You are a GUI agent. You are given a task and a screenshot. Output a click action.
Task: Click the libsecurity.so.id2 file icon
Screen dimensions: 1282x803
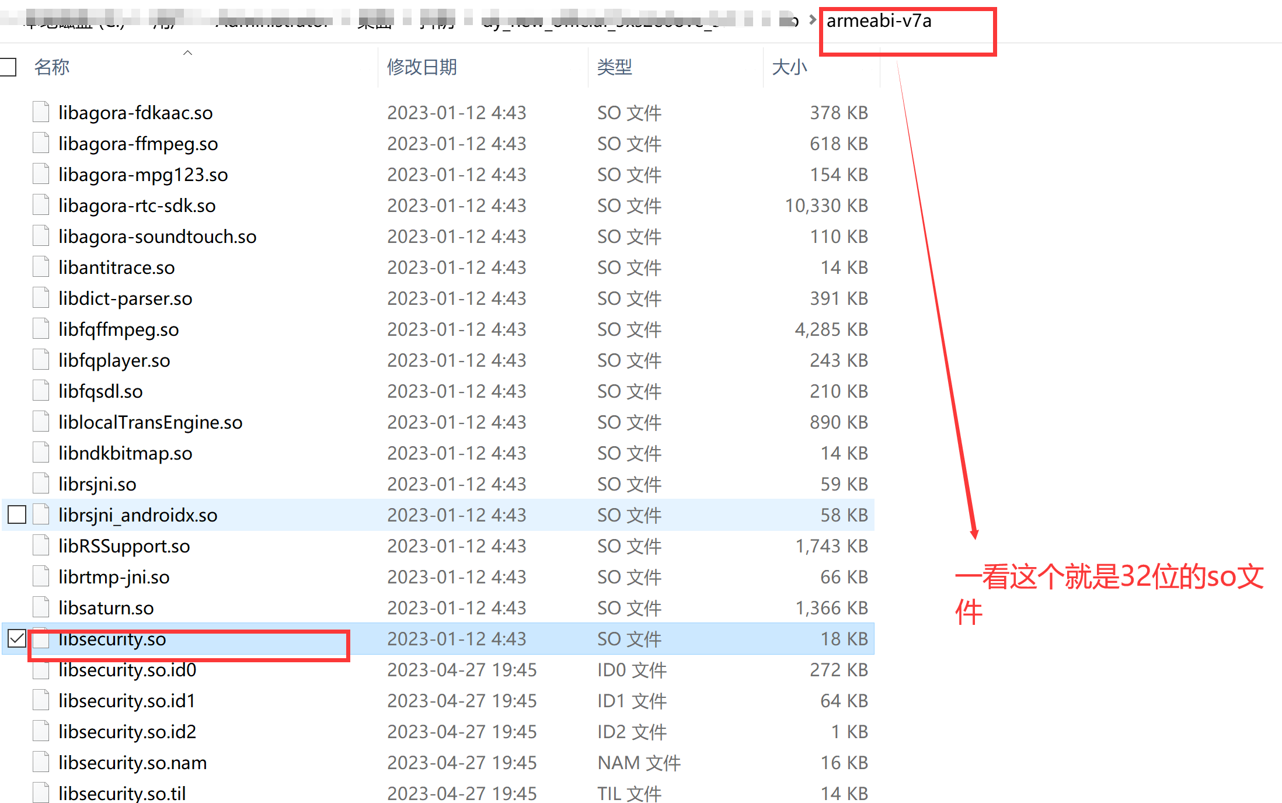(x=41, y=731)
